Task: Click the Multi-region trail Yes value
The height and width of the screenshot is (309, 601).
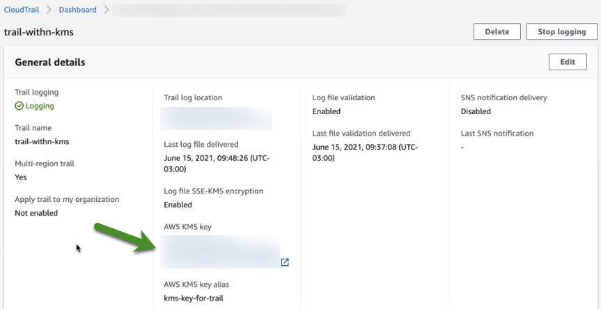Action: [21, 177]
